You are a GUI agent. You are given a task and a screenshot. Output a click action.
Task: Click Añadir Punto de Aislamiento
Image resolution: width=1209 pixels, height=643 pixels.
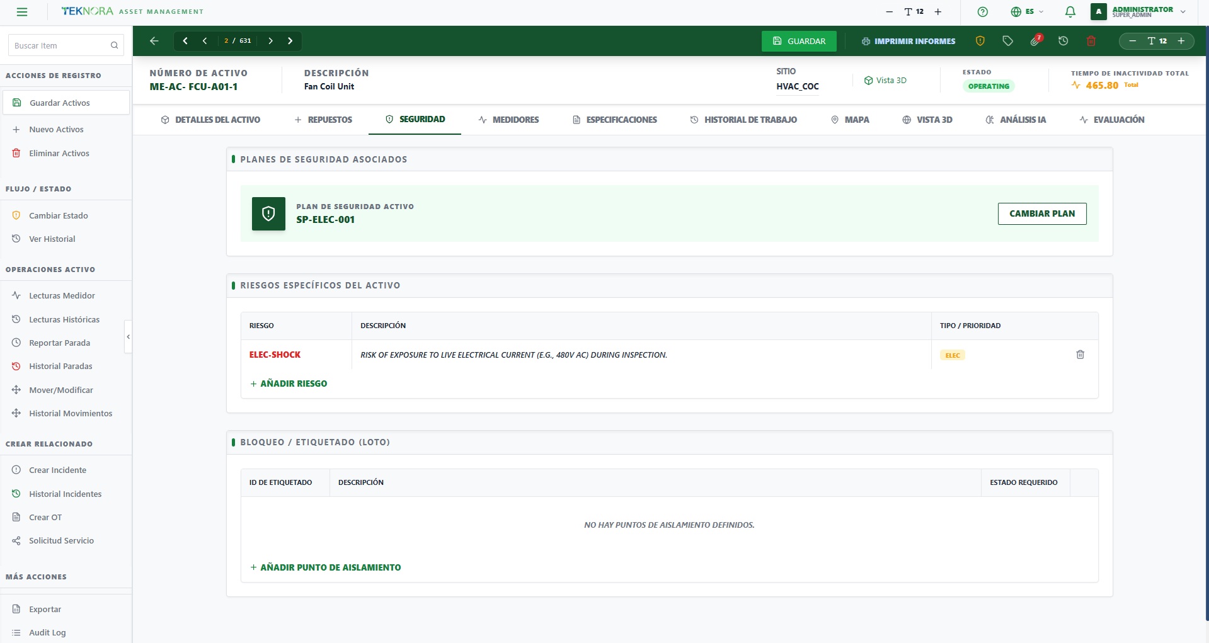coord(325,567)
